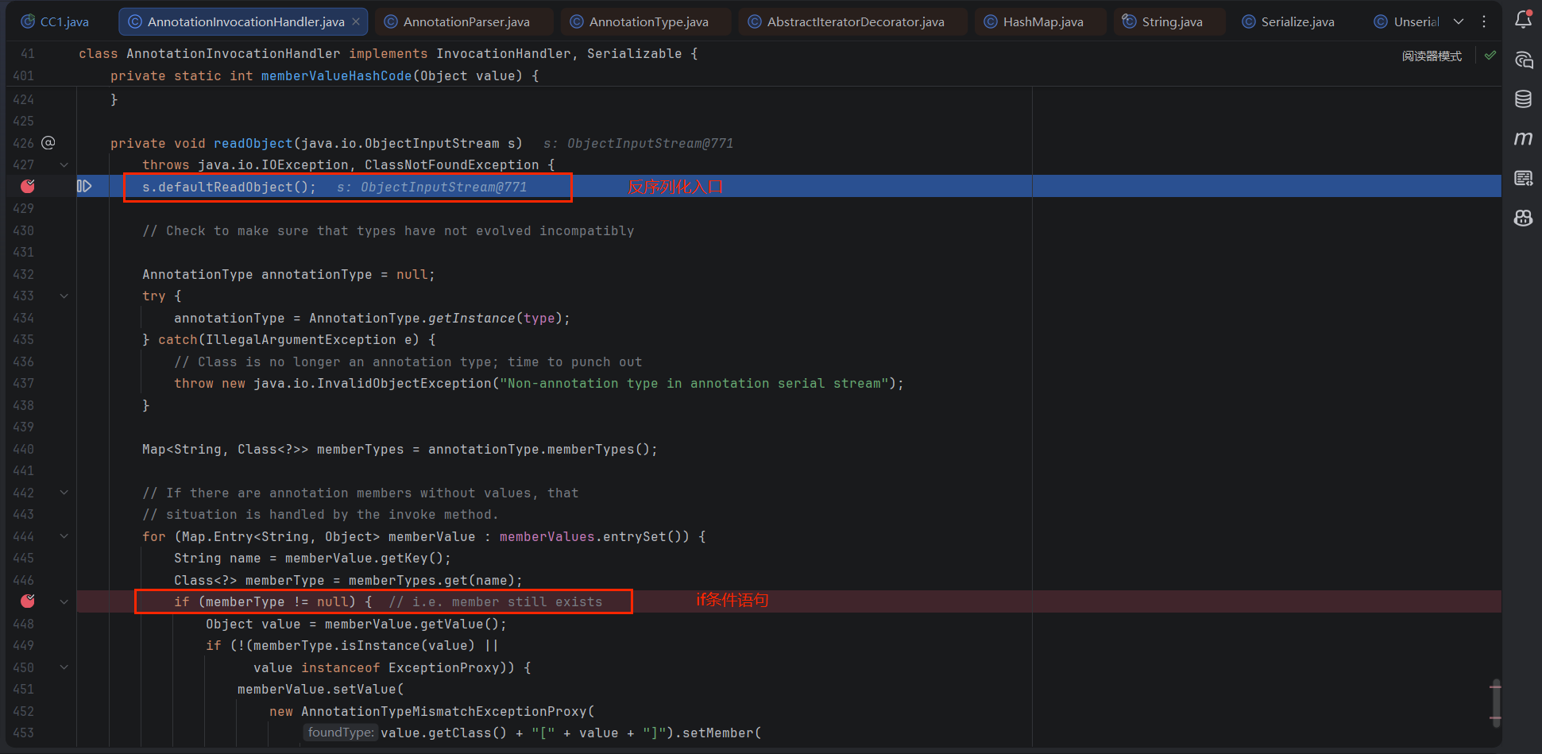Expand the hidden editor tabs chevron

1459,21
